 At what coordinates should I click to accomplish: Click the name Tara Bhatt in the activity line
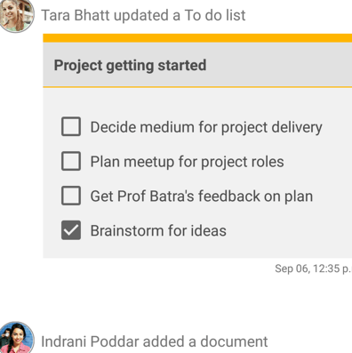(x=76, y=15)
